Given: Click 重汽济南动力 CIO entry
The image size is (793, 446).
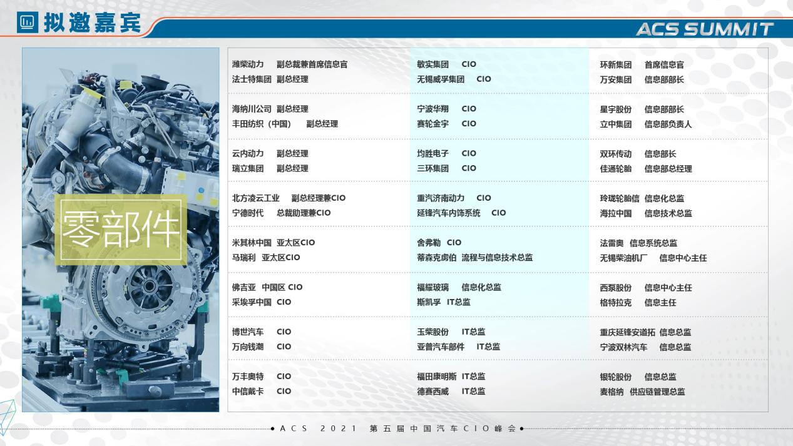Looking at the screenshot, I should tap(454, 198).
